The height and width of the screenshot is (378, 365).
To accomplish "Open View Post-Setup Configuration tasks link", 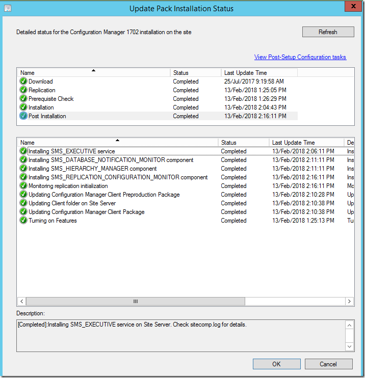I will coord(300,57).
